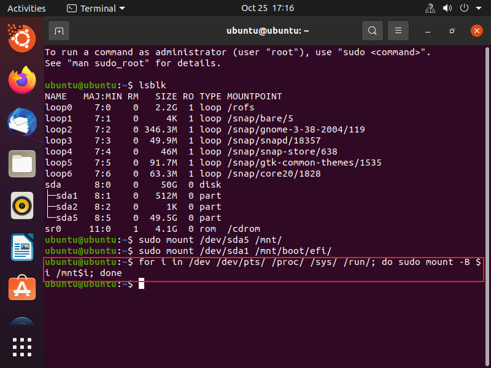Click the volume icon in the top bar
491x368 pixels.
pyautogui.click(x=447, y=9)
